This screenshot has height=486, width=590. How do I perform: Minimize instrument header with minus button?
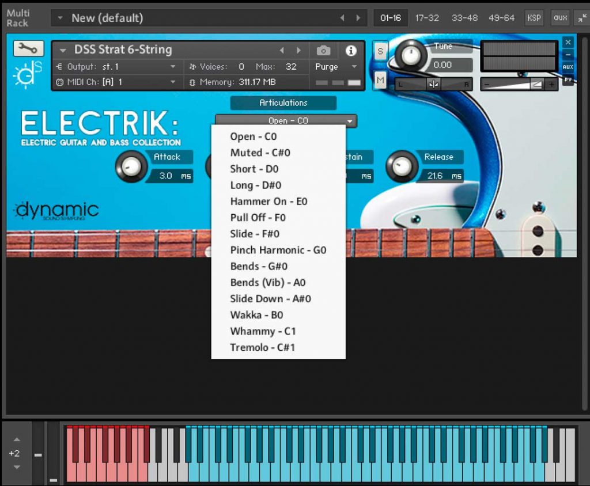pyautogui.click(x=568, y=55)
